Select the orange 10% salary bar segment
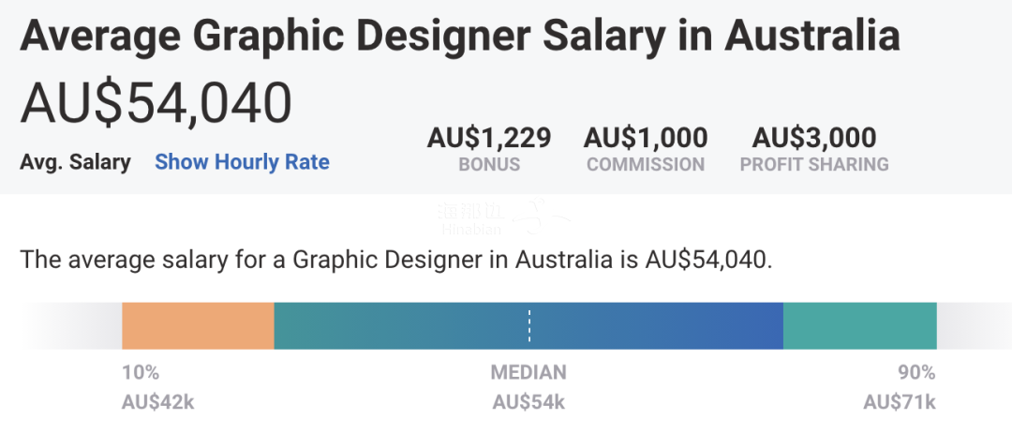Viewport: 1012px width, 434px height. coord(198,325)
